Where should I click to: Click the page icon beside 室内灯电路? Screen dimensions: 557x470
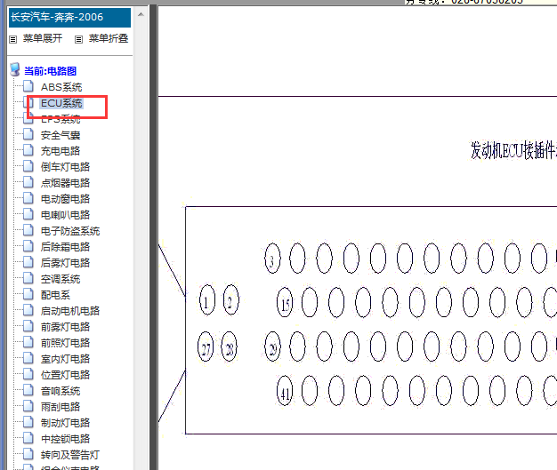[28, 358]
